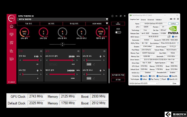Click the GT III logo
187x117 pixels.
[11, 18]
